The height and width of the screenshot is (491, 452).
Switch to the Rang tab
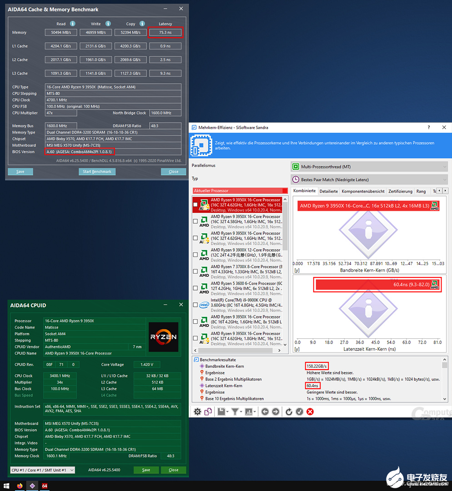(x=421, y=191)
